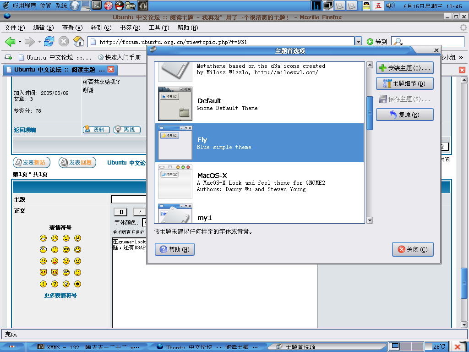Insert the lightbulb idea emoticon
This screenshot has width=469, height=352.
tap(66, 284)
